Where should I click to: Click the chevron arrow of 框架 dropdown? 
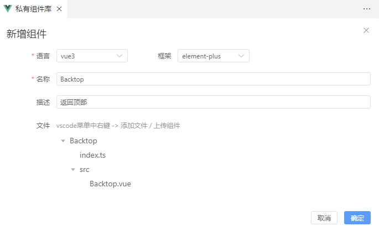tap(241, 56)
